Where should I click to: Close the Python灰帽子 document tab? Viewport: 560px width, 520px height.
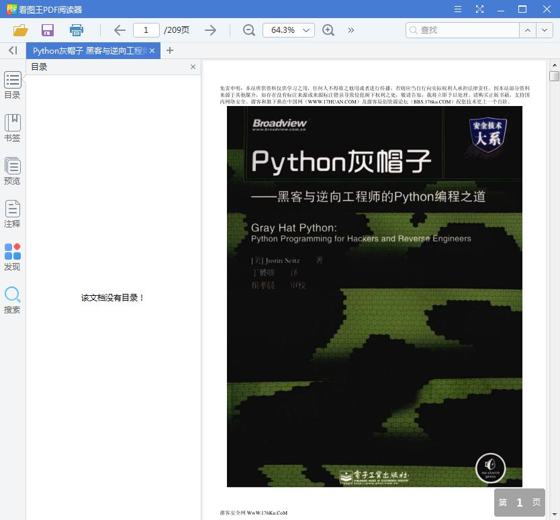click(x=152, y=51)
